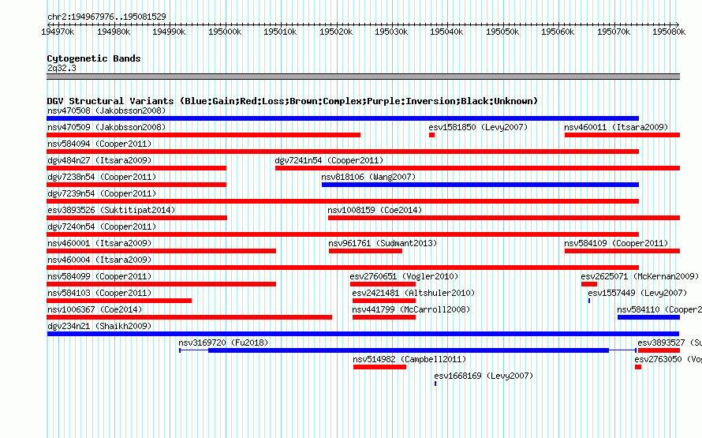
Task: Open the nsv441799 (McCarroll2008) variant
Action: pos(411,309)
